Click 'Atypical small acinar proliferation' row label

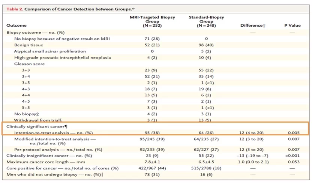pos(50,51)
